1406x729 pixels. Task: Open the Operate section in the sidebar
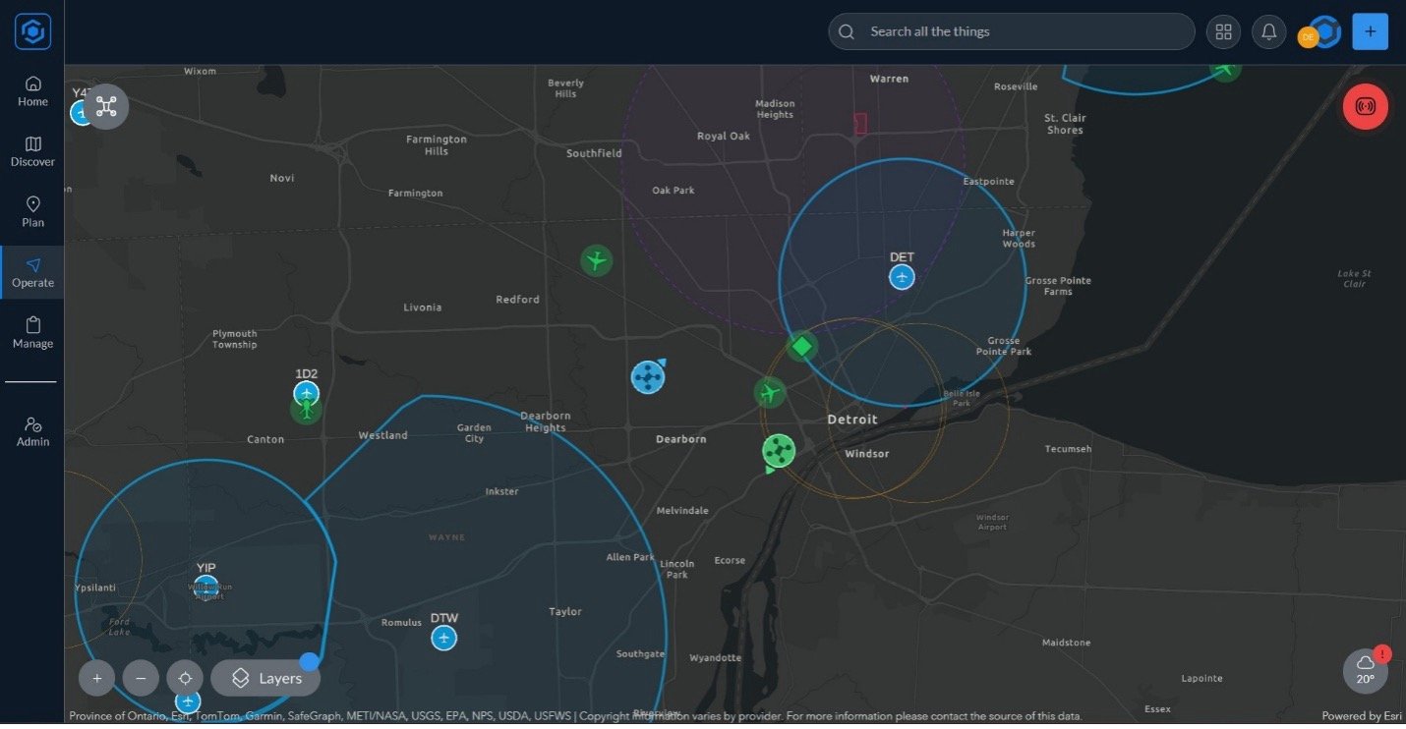(32, 272)
